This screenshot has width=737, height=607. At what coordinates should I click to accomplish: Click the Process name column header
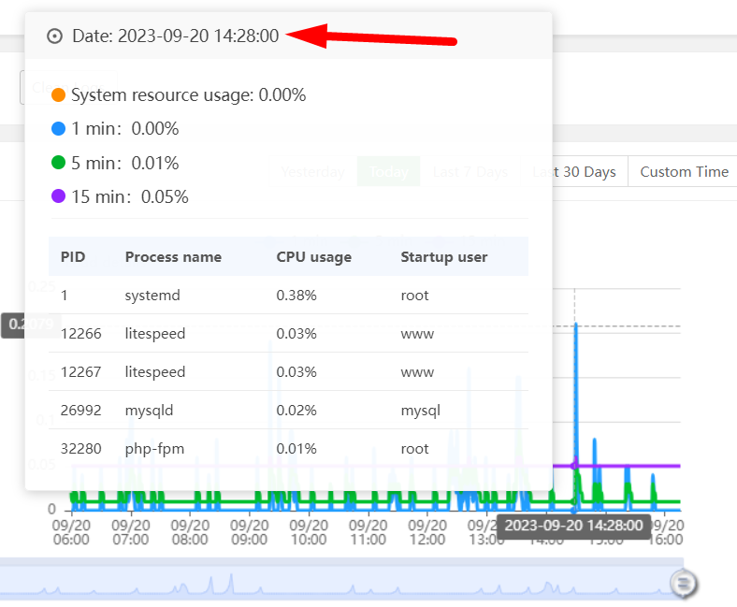tap(173, 256)
